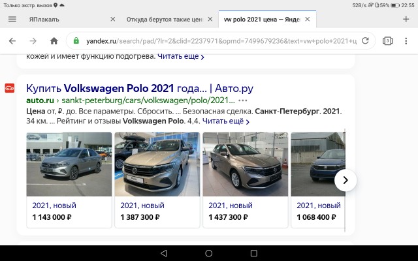Viewport: 418px width, 261px height.
Task: Open the tab switcher showing 3 tabs
Action: point(387,41)
